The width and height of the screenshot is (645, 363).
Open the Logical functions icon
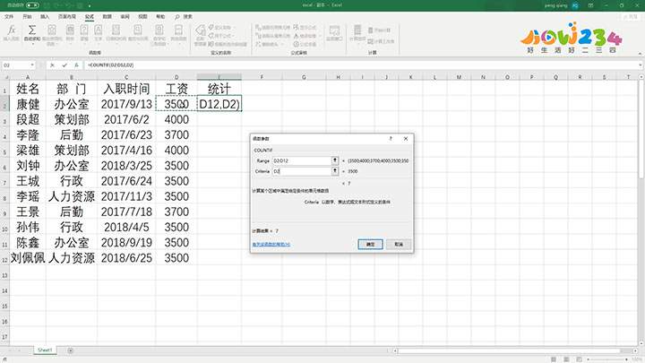click(84, 30)
